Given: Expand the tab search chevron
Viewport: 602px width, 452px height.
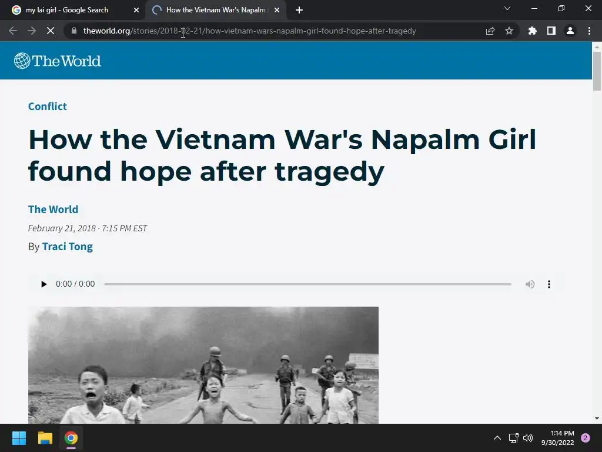Looking at the screenshot, I should 507,8.
